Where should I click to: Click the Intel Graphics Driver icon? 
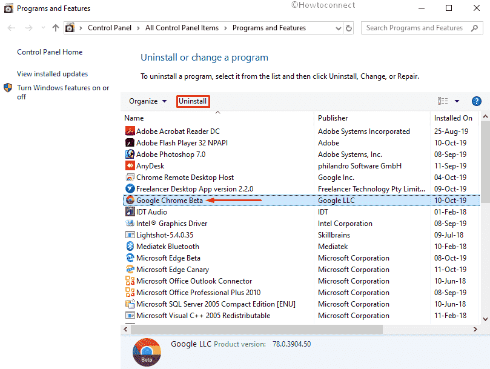pyautogui.click(x=130, y=223)
